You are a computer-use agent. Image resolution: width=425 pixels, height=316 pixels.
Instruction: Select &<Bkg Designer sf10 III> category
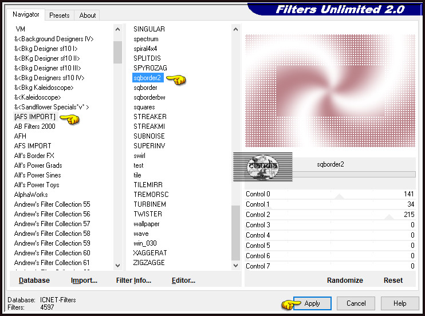[x=48, y=68]
